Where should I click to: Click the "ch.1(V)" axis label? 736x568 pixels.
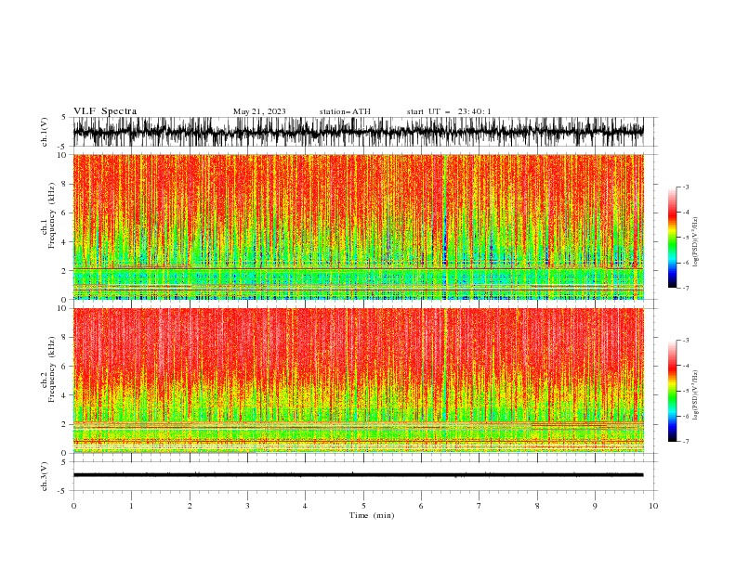pos(45,132)
